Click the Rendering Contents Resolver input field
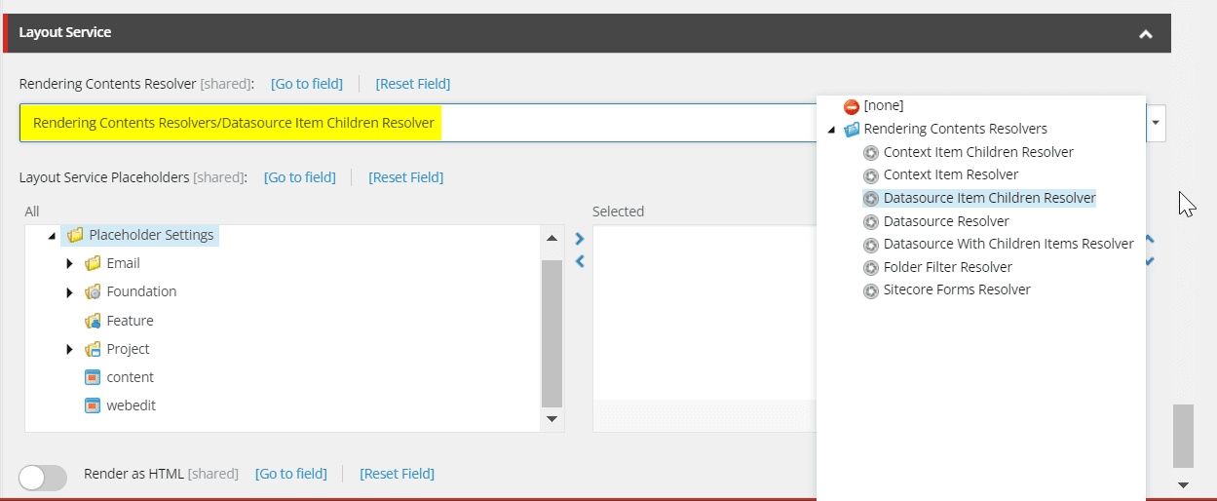 coord(418,123)
